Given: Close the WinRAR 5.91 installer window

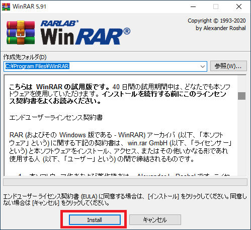Looking at the screenshot, I should (x=239, y=7).
